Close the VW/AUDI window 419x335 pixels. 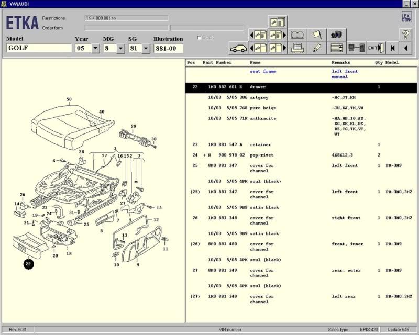(x=414, y=4)
